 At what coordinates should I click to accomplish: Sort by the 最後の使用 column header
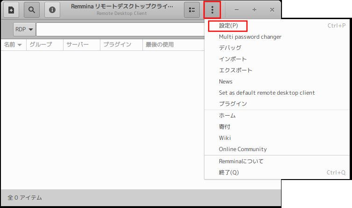click(160, 45)
